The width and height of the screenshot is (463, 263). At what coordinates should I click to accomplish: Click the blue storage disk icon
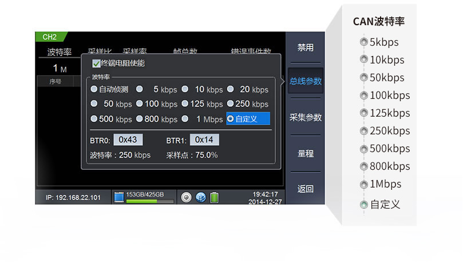coord(119,197)
